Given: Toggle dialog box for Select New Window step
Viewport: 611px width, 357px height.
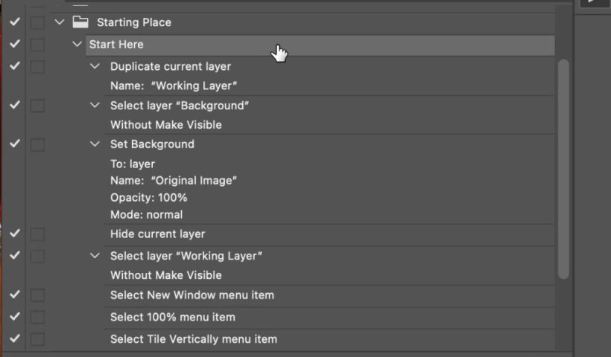Looking at the screenshot, I should 37,295.
